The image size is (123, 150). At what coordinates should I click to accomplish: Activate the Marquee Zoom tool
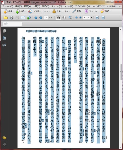pyautogui.click(x=70, y=18)
